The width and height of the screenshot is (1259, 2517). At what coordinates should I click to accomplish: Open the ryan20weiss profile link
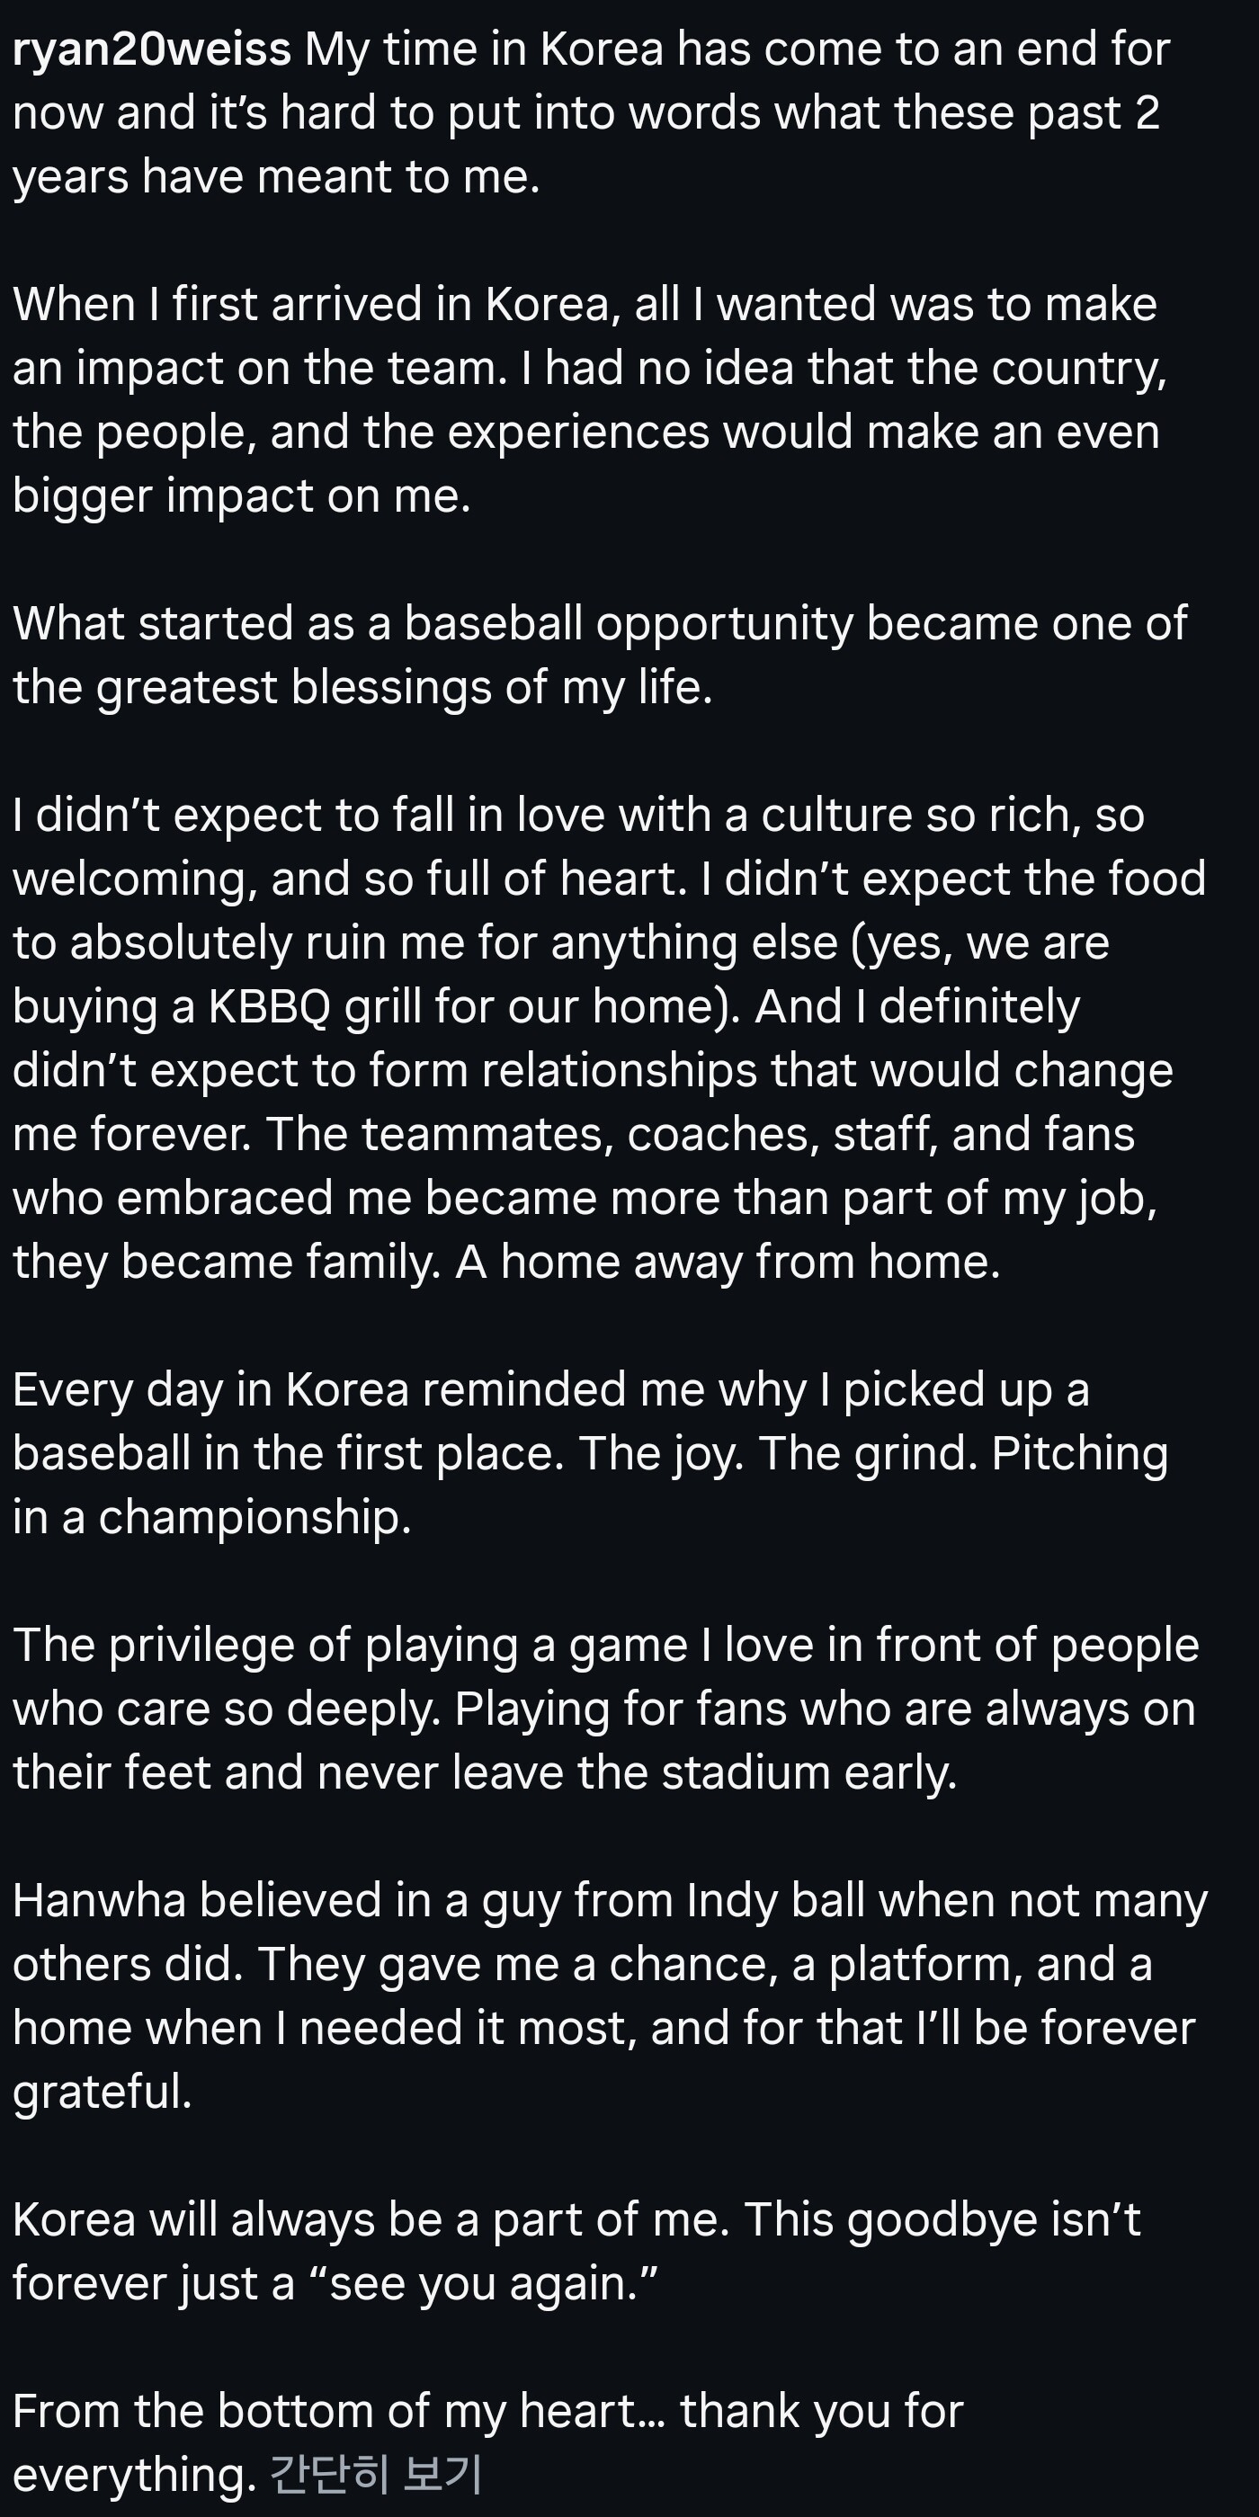pos(151,49)
